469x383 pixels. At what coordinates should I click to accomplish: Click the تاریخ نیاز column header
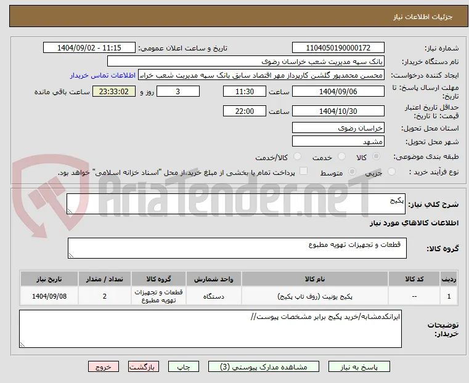49,279
